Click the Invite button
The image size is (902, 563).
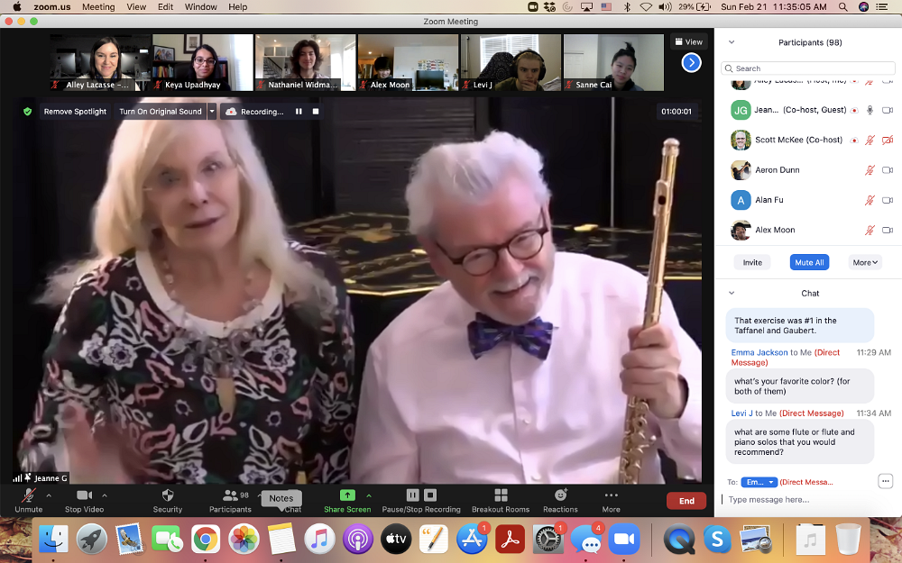pos(752,262)
